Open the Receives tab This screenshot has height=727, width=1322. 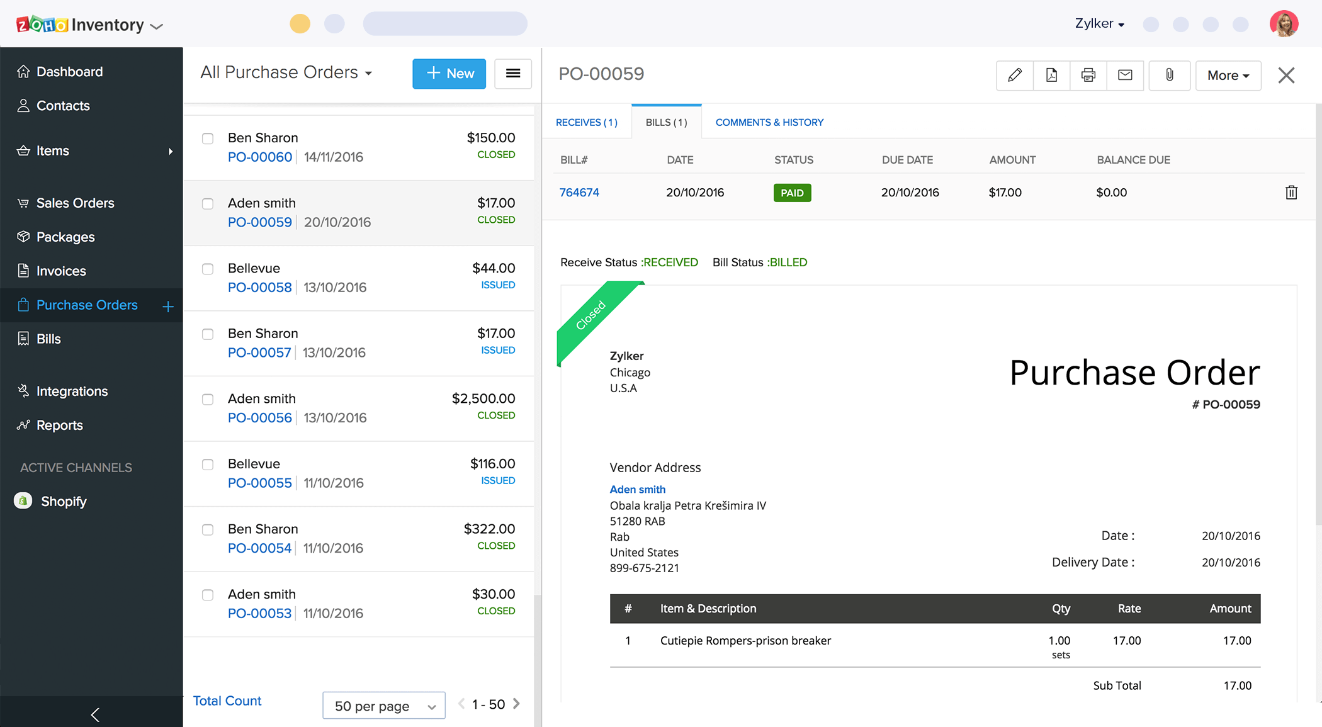[586, 122]
